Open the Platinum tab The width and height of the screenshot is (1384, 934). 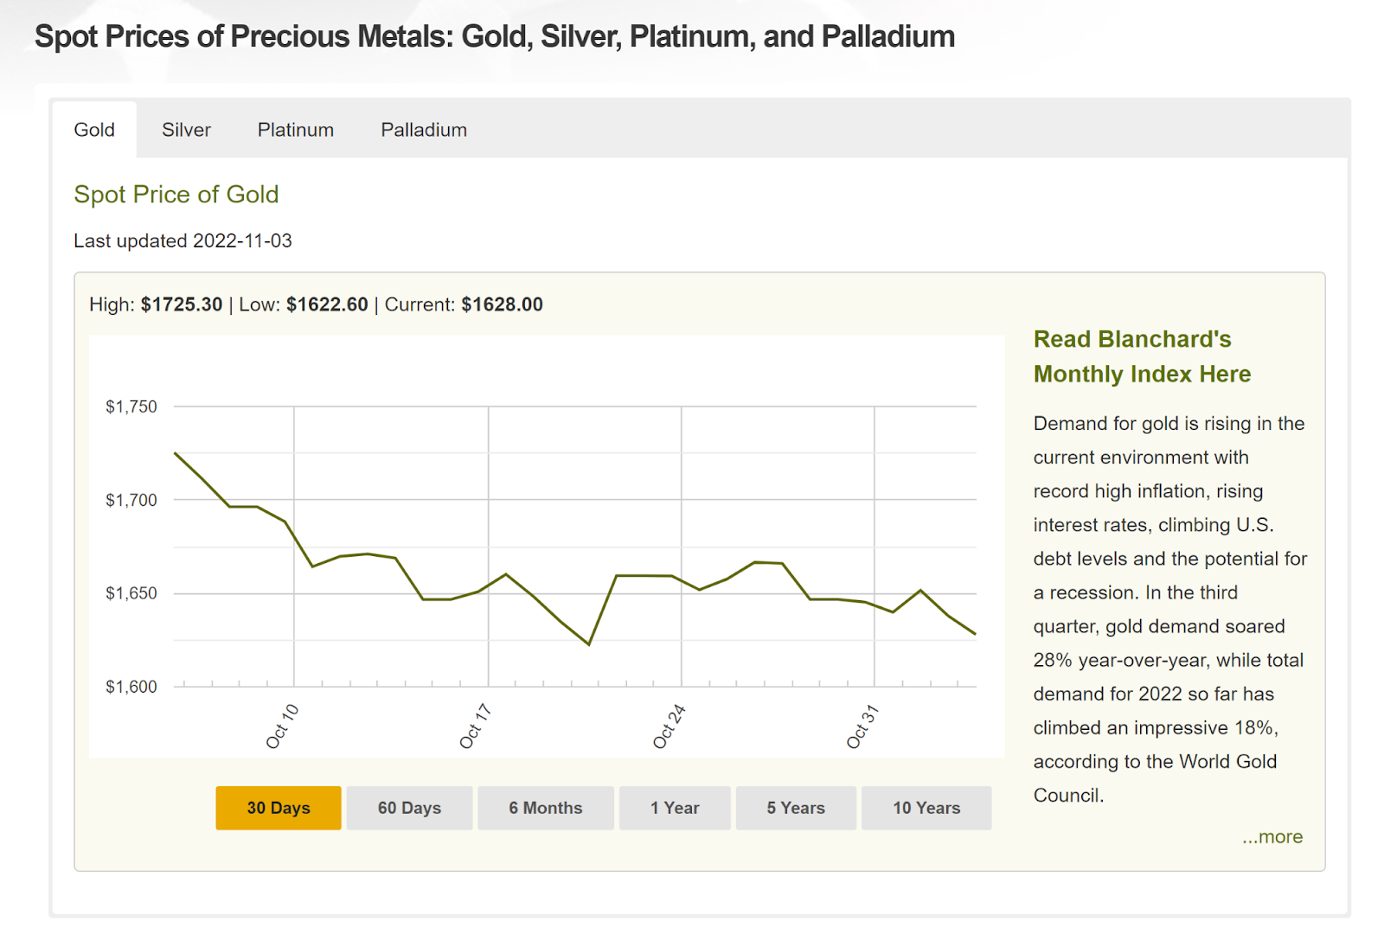(295, 130)
